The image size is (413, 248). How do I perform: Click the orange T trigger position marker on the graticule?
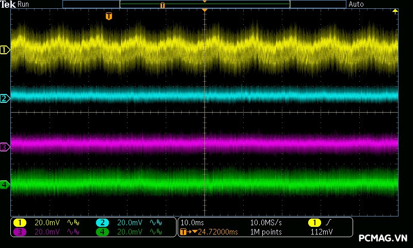(108, 17)
